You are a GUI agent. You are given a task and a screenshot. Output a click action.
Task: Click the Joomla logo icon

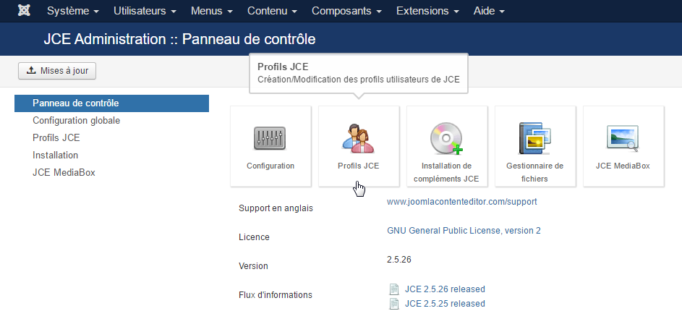[24, 10]
